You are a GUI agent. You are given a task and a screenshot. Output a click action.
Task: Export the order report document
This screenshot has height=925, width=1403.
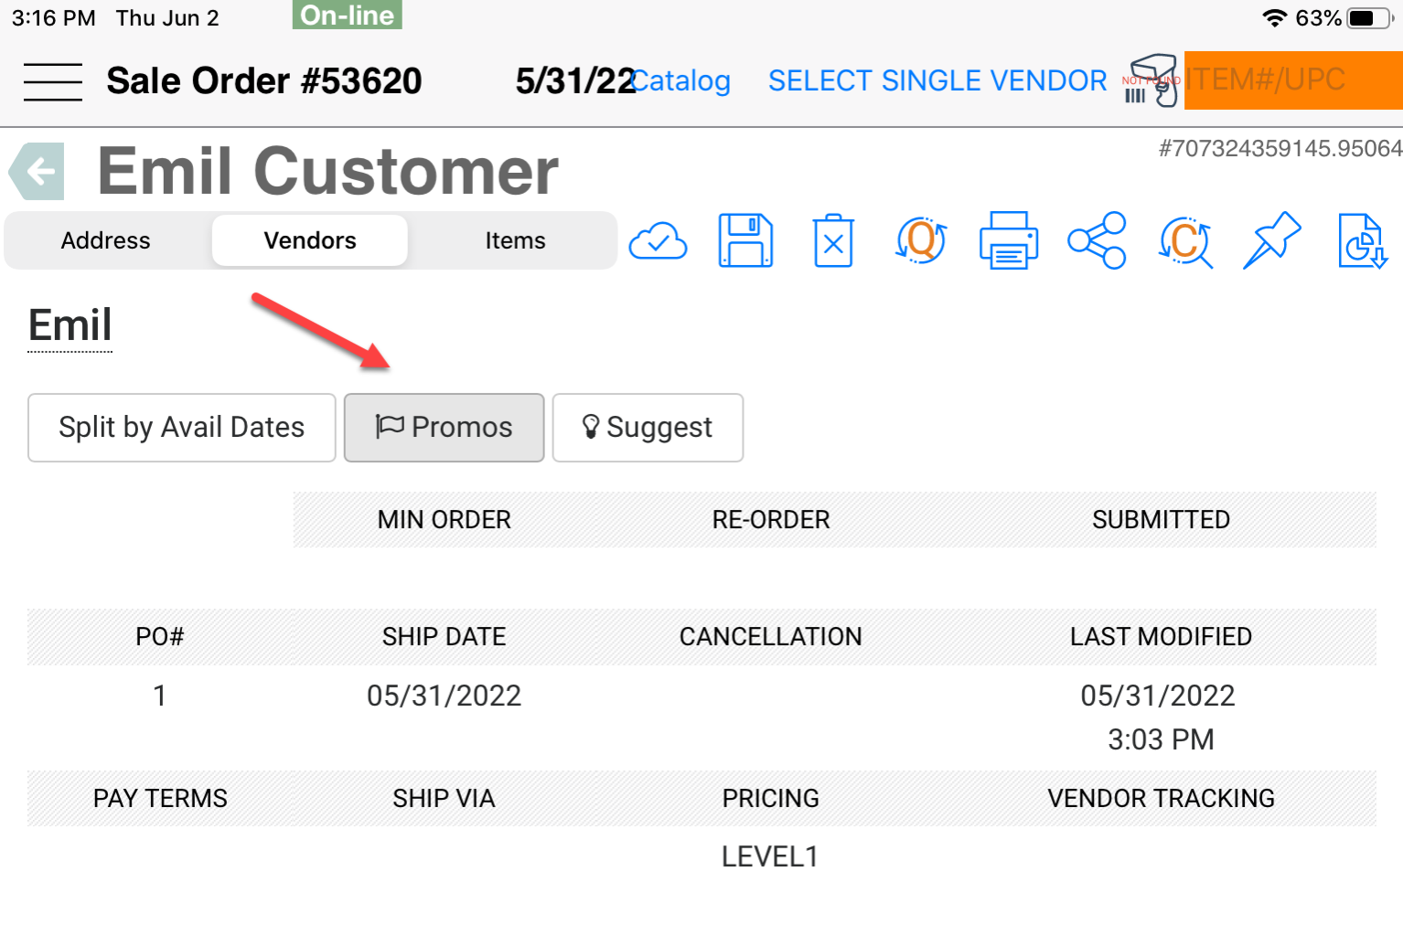click(x=1362, y=240)
